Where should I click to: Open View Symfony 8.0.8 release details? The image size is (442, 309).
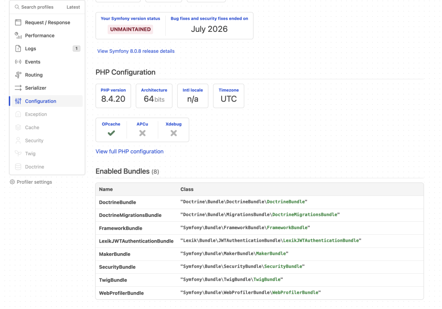(136, 51)
